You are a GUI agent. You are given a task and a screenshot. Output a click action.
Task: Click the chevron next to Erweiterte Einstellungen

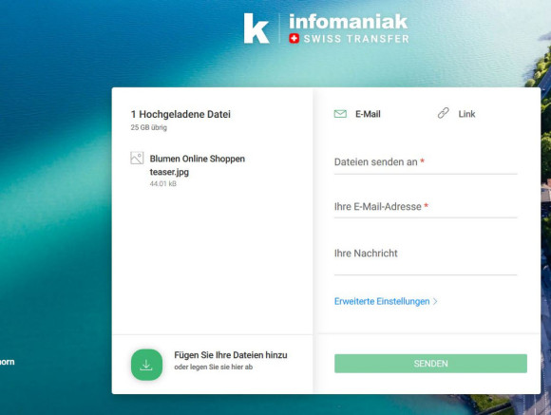pyautogui.click(x=435, y=301)
